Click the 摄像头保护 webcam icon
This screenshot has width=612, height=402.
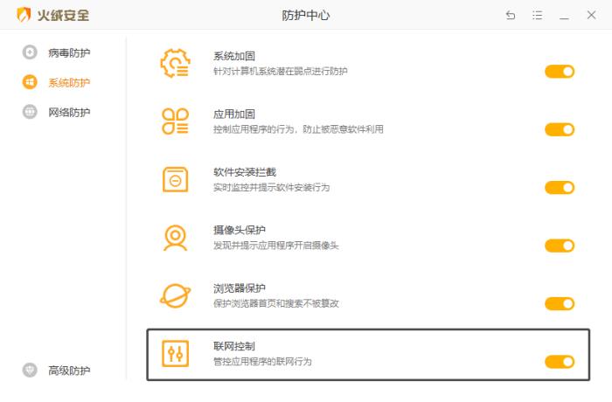[x=175, y=238]
